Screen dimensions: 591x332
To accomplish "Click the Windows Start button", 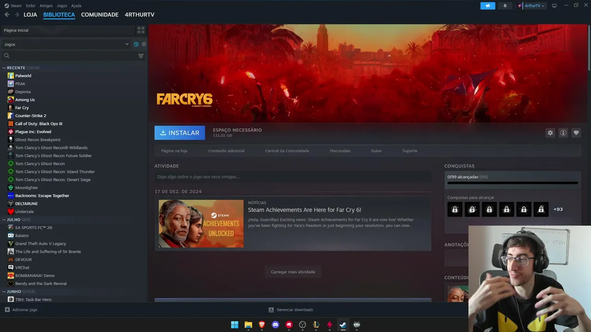I will pos(235,325).
